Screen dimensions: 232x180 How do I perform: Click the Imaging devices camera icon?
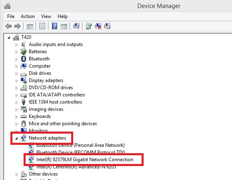click(24, 109)
